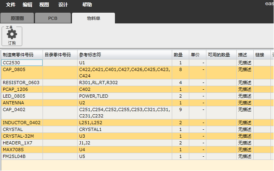274x171 pixels.
Task: Select the 物料单 tab
Action: (x=93, y=18)
